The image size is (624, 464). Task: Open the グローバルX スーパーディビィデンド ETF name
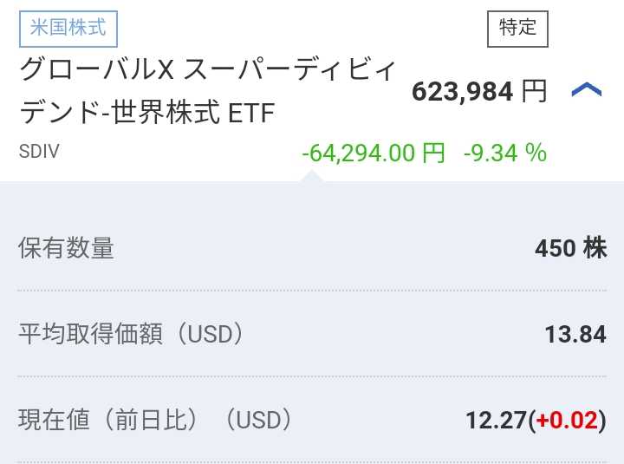(208, 91)
